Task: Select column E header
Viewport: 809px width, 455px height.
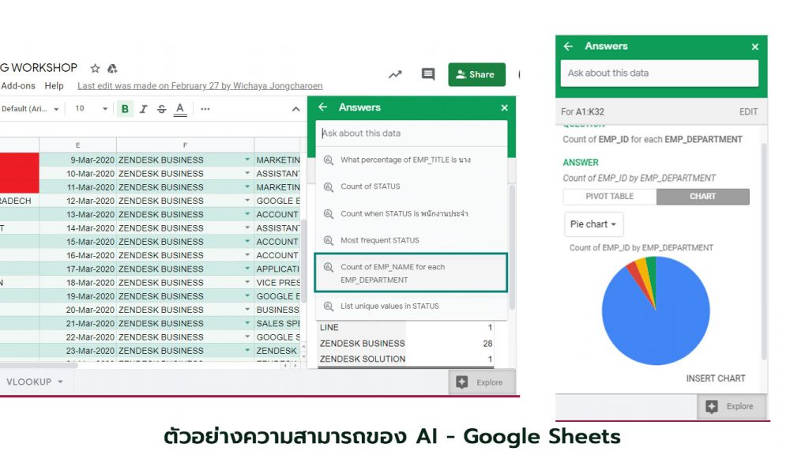Action: (78, 145)
